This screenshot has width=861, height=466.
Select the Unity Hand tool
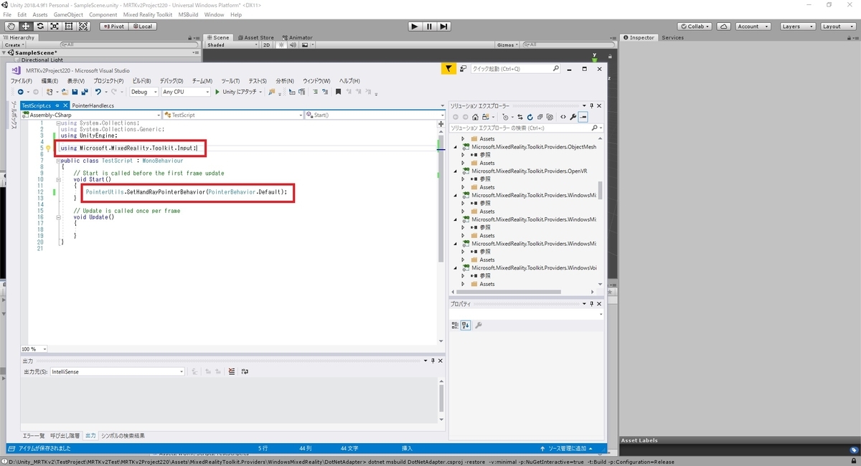click(11, 27)
